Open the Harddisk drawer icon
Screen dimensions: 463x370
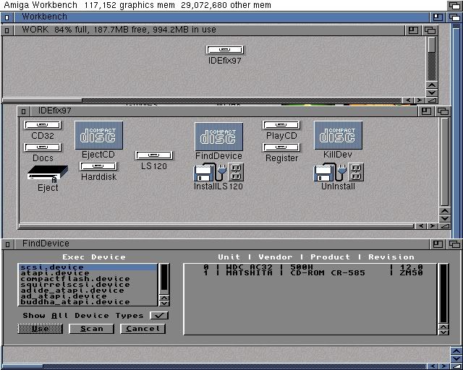pos(98,166)
